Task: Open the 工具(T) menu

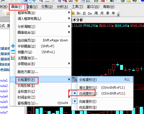Action: tap(78, 7)
